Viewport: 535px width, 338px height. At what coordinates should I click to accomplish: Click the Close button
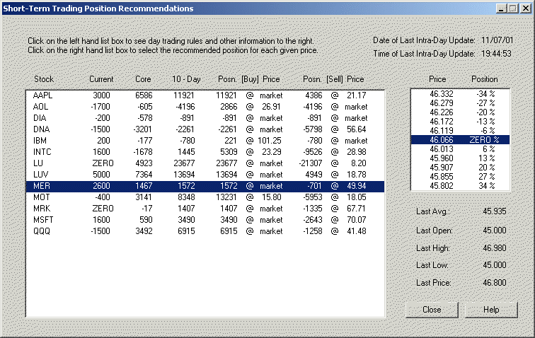432,310
